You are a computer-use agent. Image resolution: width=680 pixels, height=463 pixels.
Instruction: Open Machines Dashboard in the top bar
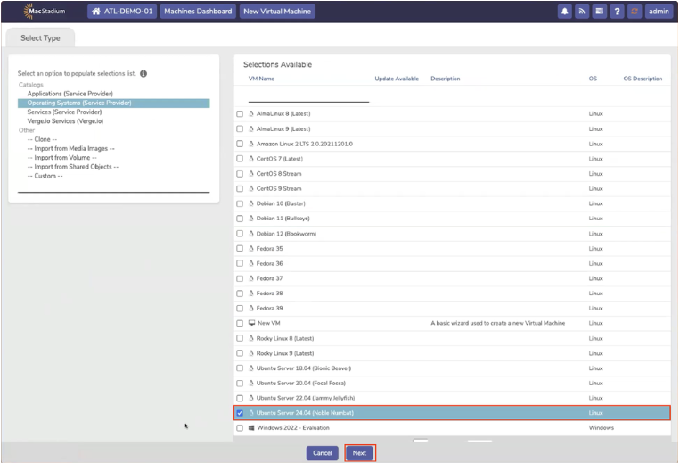pos(198,12)
